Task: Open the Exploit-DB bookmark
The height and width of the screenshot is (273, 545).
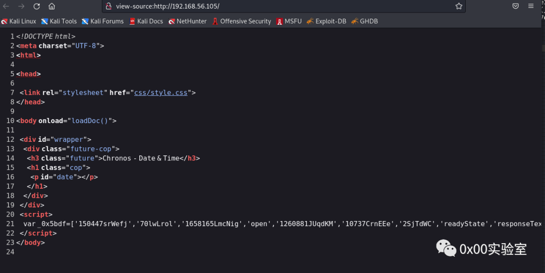Action: pyautogui.click(x=326, y=21)
